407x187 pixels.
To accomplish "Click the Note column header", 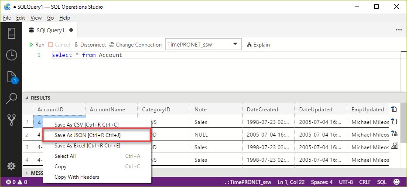I will tap(216, 110).
